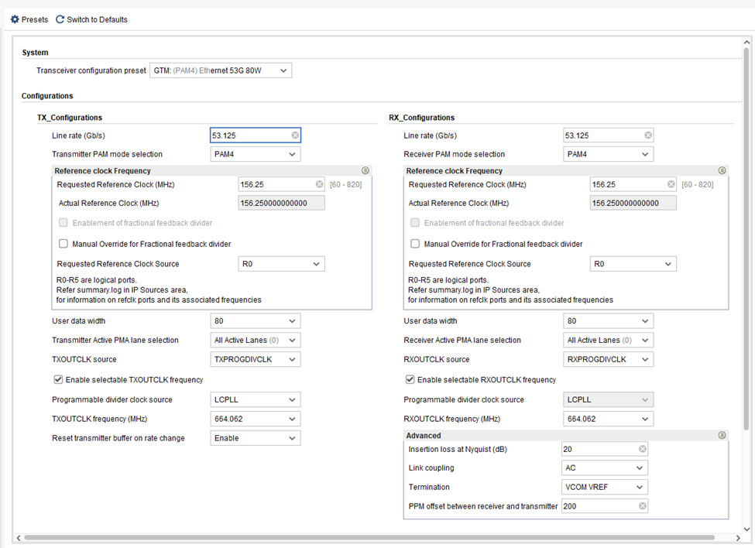
Task: Click the Switch to Defaults refresh icon
Action: (60, 19)
